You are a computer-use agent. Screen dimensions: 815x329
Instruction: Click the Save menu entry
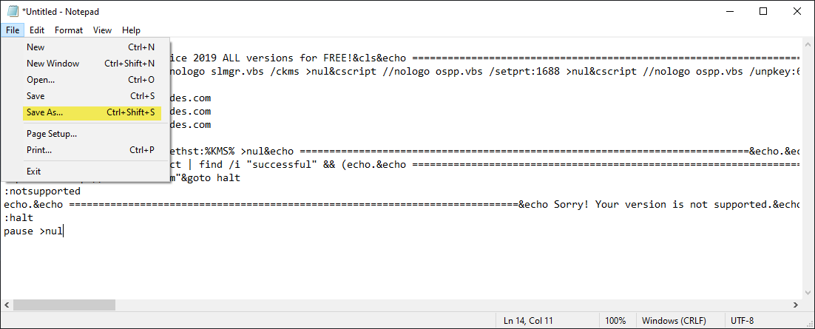(x=35, y=96)
